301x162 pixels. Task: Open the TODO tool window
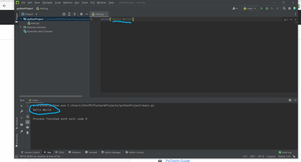coord(60,152)
